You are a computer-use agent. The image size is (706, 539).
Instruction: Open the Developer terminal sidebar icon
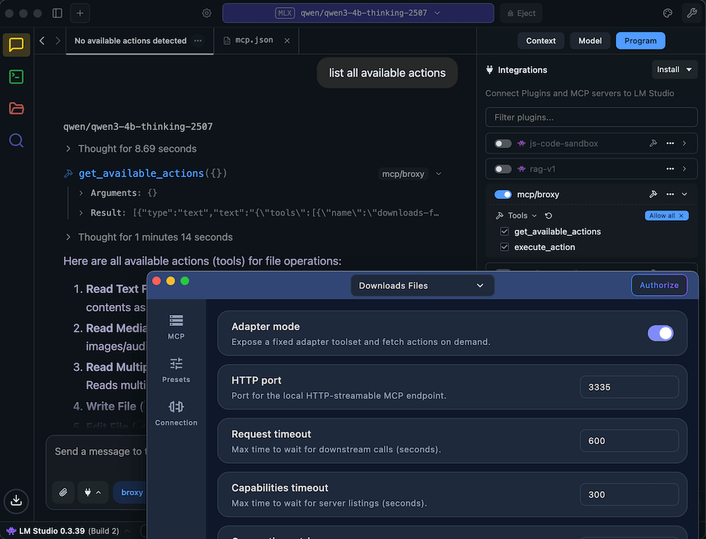[x=16, y=77]
